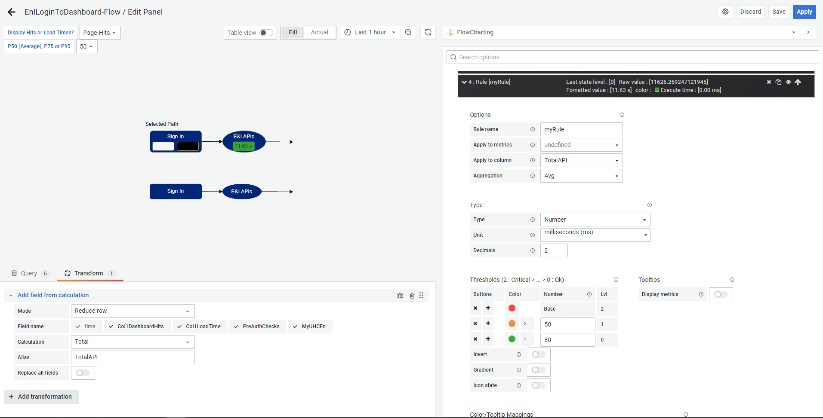Duplicate the myRule rule

coord(779,82)
